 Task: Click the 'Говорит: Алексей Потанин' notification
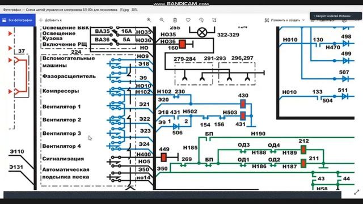tap(336, 16)
